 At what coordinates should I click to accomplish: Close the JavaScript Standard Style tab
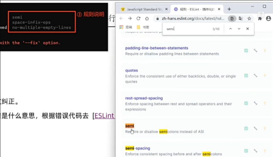[166, 9]
